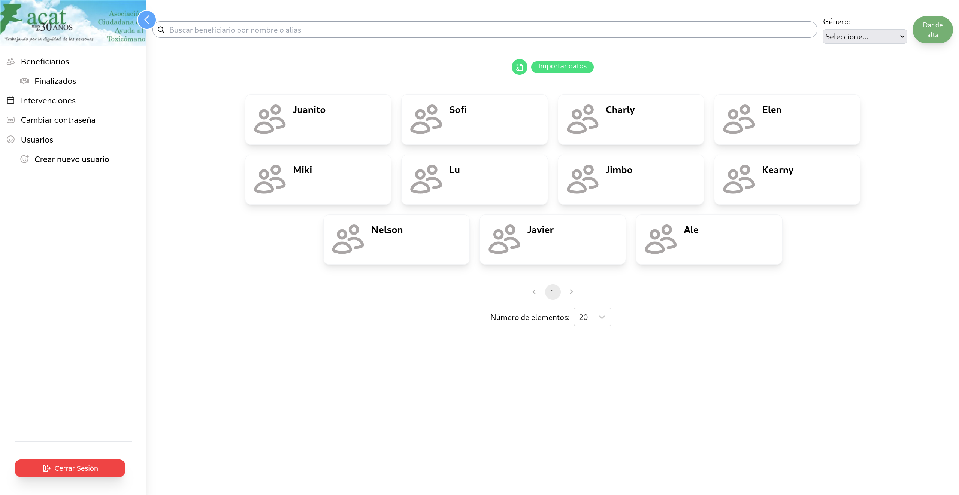Collapse sidebar with blue arrow button
This screenshot has width=959, height=495.
pos(147,20)
